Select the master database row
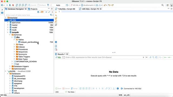The height and width of the screenshot is (97, 173). [x=29, y=25]
